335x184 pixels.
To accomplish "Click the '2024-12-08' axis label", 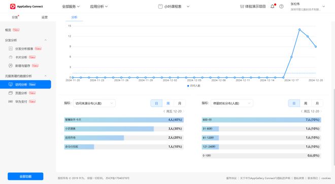I will coord(218,80).
